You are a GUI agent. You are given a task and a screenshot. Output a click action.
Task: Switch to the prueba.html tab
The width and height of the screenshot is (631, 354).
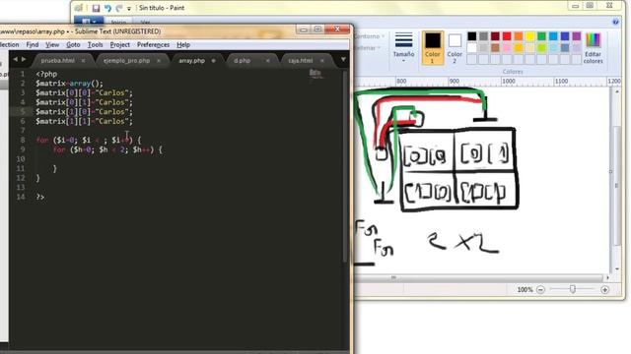(57, 61)
